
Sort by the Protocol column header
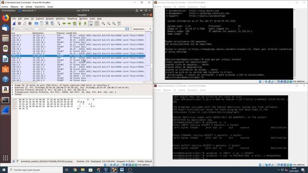(x=61, y=33)
